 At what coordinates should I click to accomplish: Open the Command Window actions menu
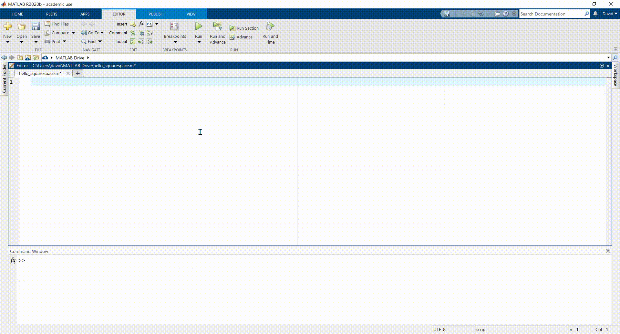coord(608,251)
